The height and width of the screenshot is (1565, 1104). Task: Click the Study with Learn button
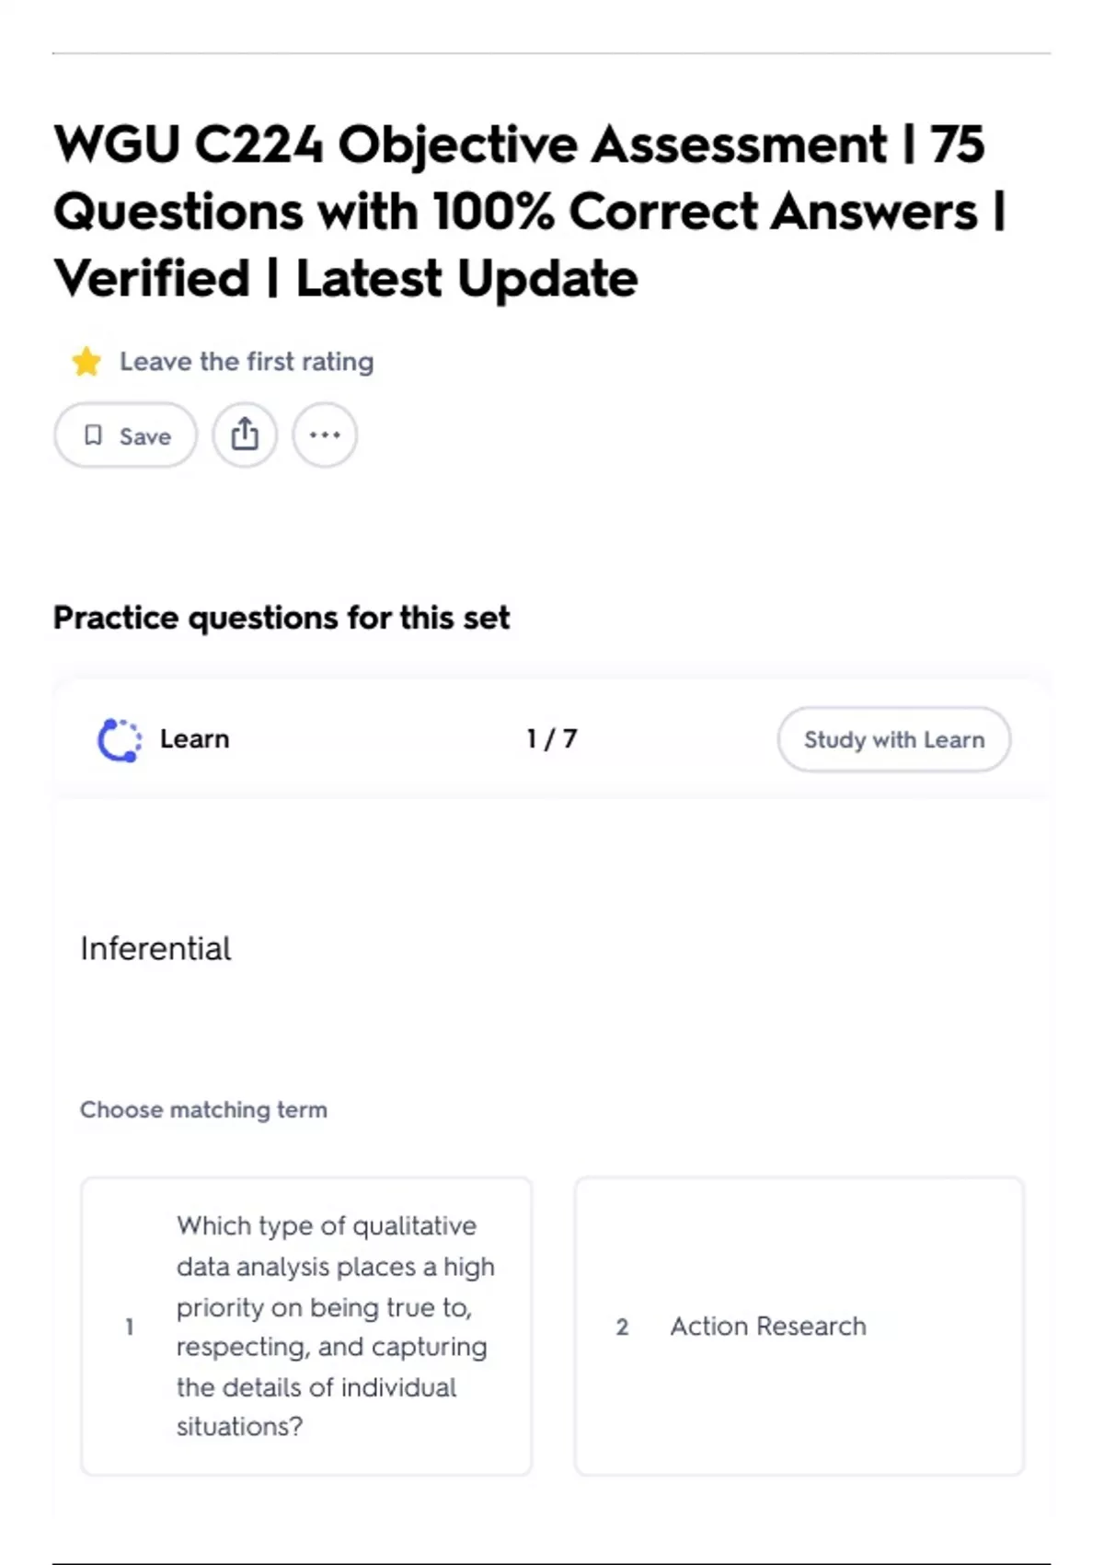[x=893, y=739]
